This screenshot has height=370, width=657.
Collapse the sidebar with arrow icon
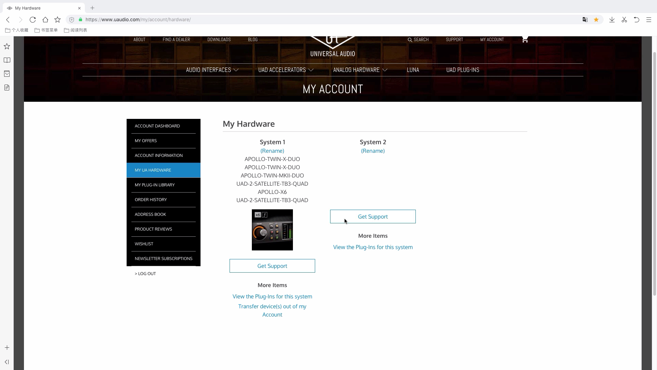click(x=7, y=362)
